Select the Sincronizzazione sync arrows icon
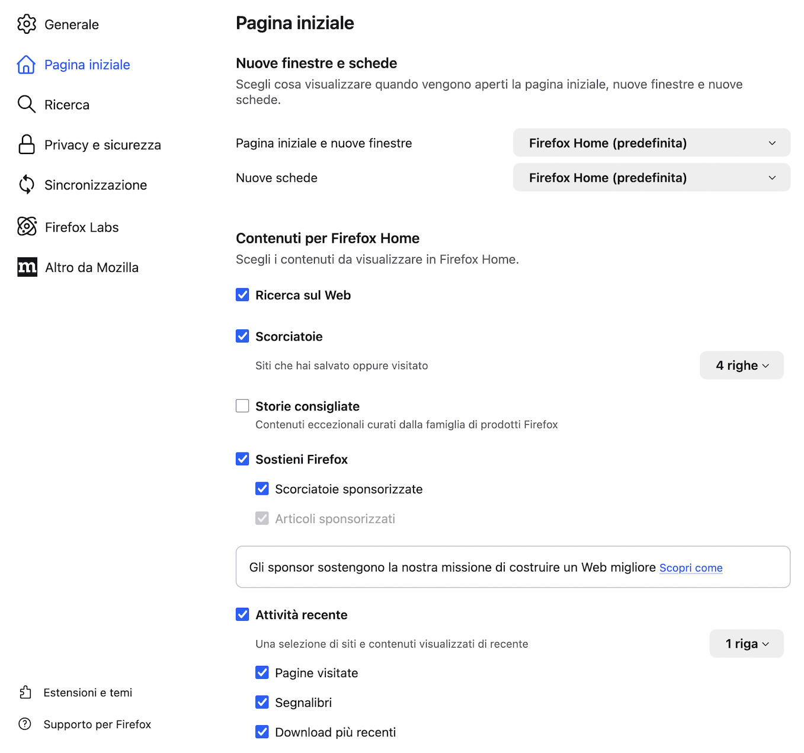 click(27, 184)
